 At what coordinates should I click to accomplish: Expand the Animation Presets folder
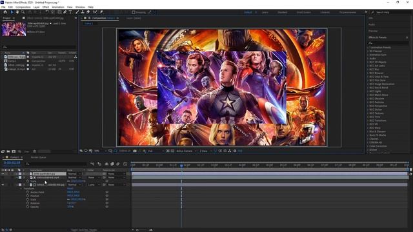click(368, 48)
